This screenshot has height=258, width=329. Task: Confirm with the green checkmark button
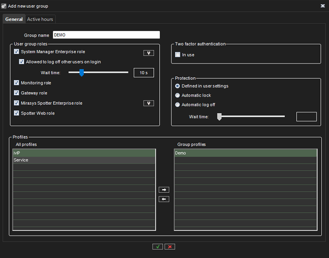click(x=157, y=246)
